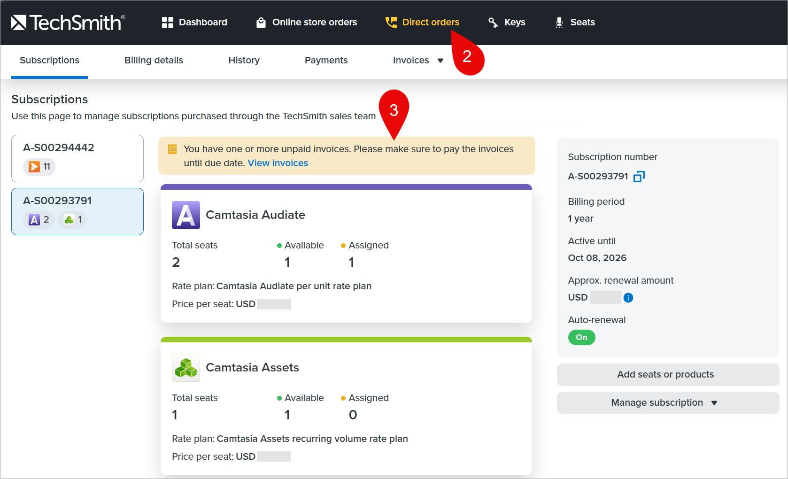Click Audiate Total seats value 2
This screenshot has height=479, width=788.
(176, 263)
